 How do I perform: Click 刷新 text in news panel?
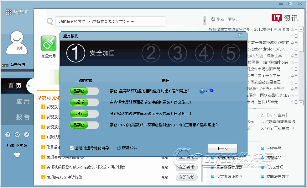(220, 19)
